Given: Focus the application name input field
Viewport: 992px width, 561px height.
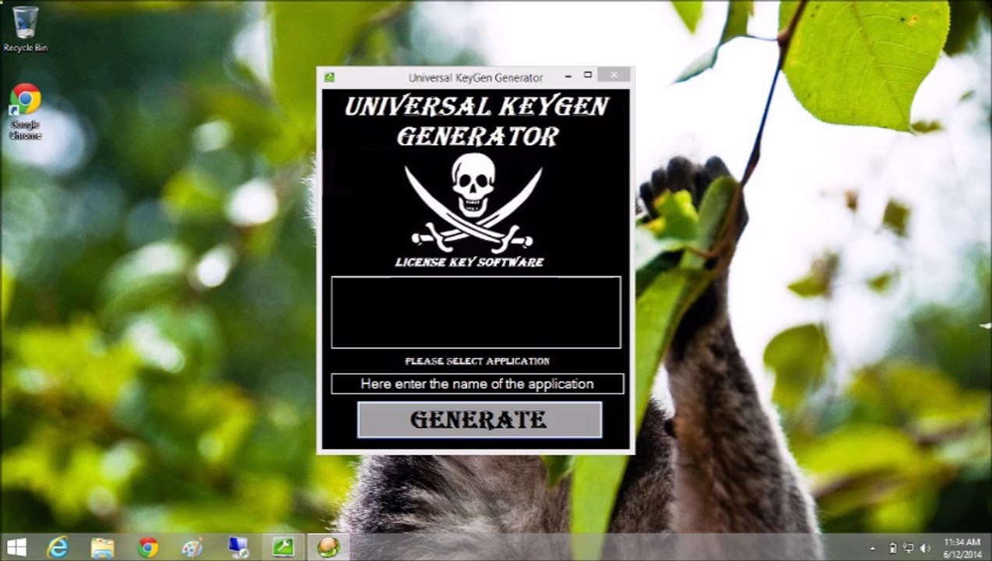Looking at the screenshot, I should click(477, 383).
